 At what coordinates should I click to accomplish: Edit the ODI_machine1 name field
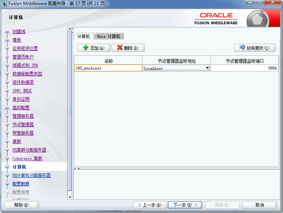[108, 68]
